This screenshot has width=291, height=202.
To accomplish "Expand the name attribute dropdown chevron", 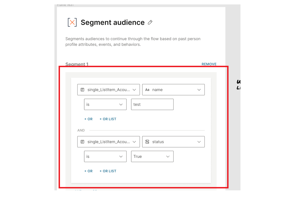I will [x=199, y=90].
